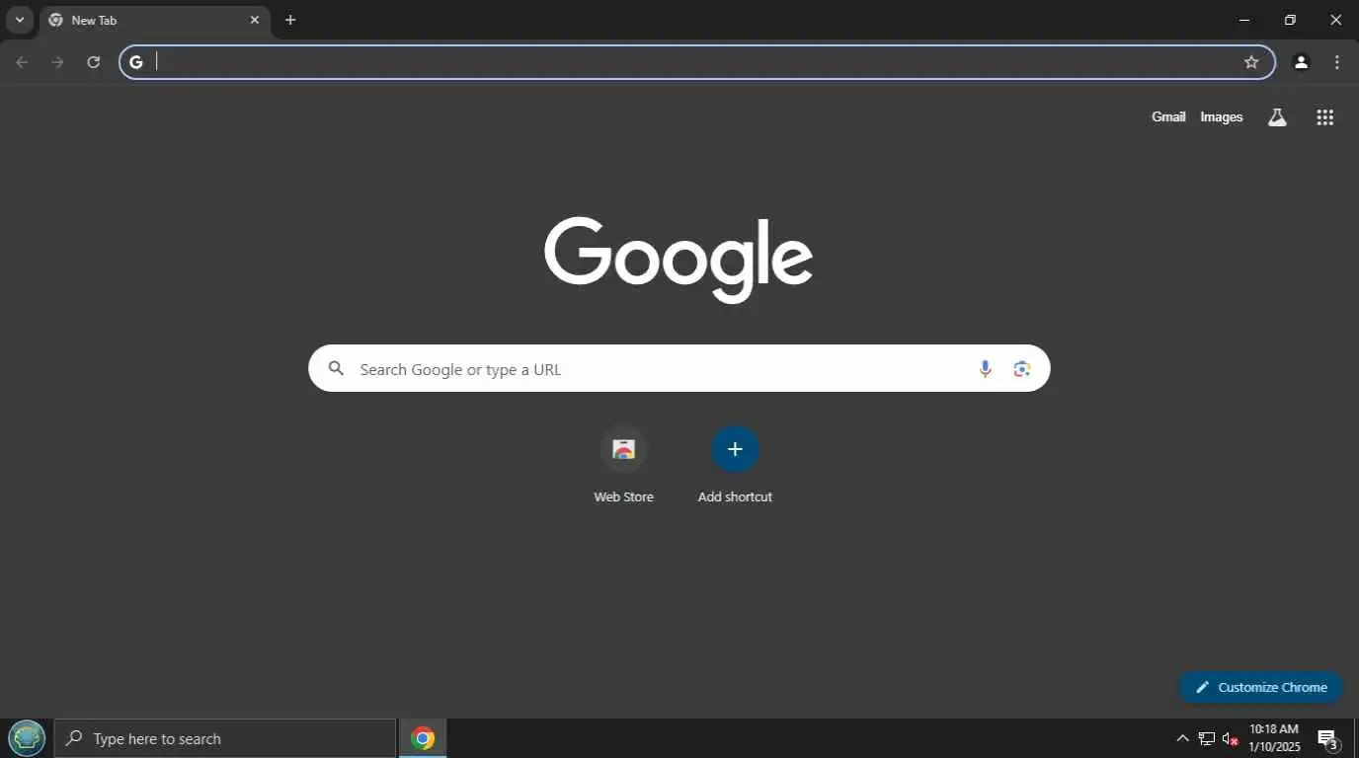Open a new tab with the plus button
Screen dimensions: 1359x758
click(290, 20)
